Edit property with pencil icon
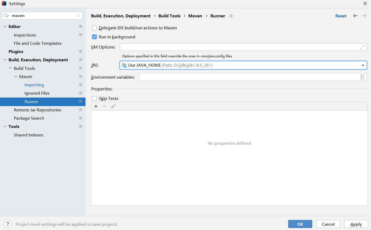This screenshot has width=371, height=230. click(x=113, y=106)
